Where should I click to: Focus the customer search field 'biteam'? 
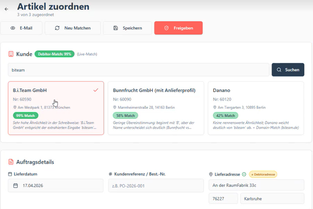coord(138,70)
